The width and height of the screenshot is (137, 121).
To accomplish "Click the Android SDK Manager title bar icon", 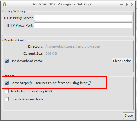I will [x=5, y=4].
